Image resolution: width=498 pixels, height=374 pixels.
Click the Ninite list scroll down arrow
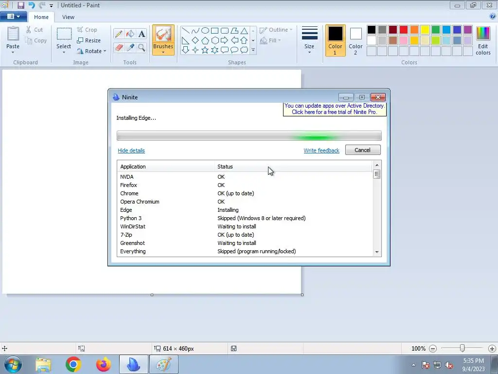(377, 252)
